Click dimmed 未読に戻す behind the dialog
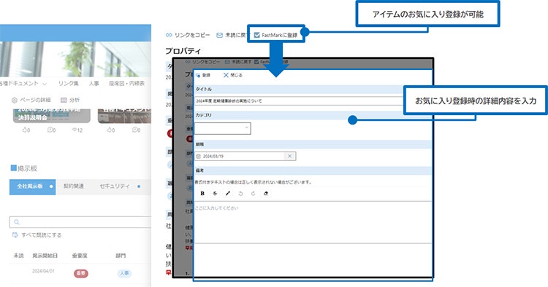The width and height of the screenshot is (548, 287). (238, 62)
